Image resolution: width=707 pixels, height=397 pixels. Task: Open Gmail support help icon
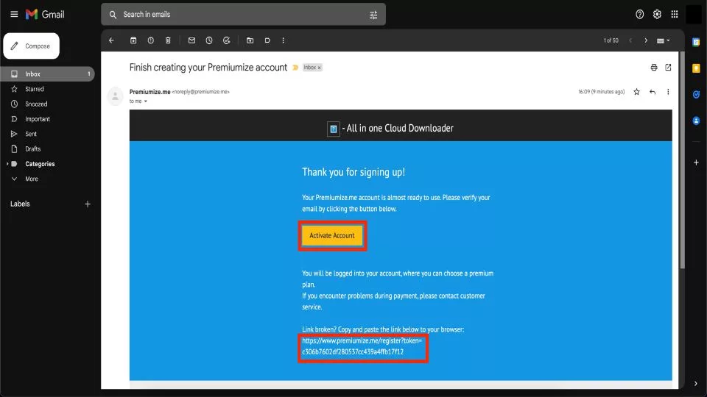(639, 15)
